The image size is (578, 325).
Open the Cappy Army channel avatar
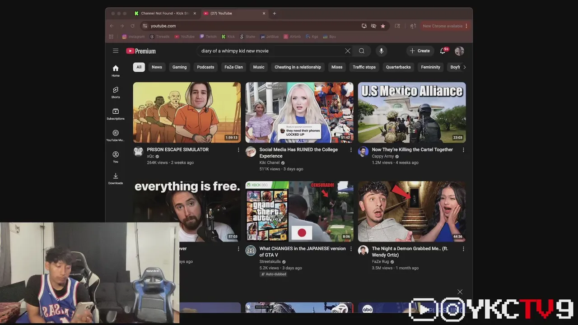point(363,152)
